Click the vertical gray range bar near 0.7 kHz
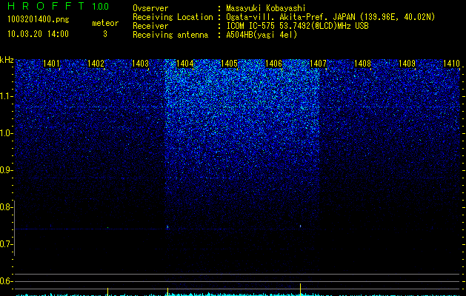Viewport: 466px width, 296px height. coord(14,229)
